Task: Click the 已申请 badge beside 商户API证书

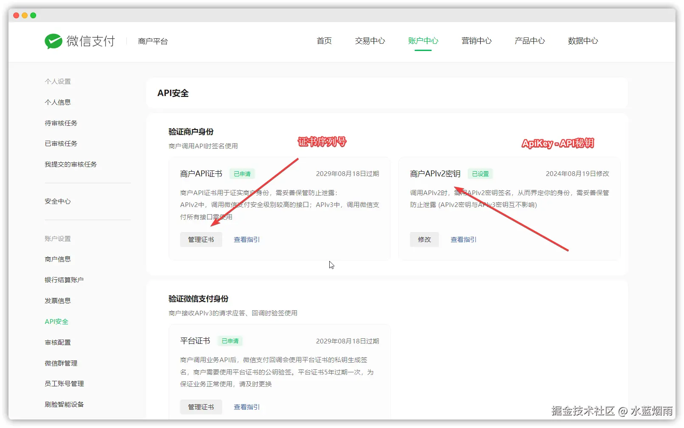Action: coord(242,174)
